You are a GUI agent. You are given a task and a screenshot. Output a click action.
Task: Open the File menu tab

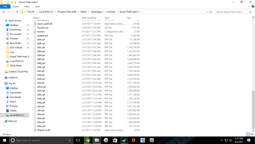(x=5, y=7)
